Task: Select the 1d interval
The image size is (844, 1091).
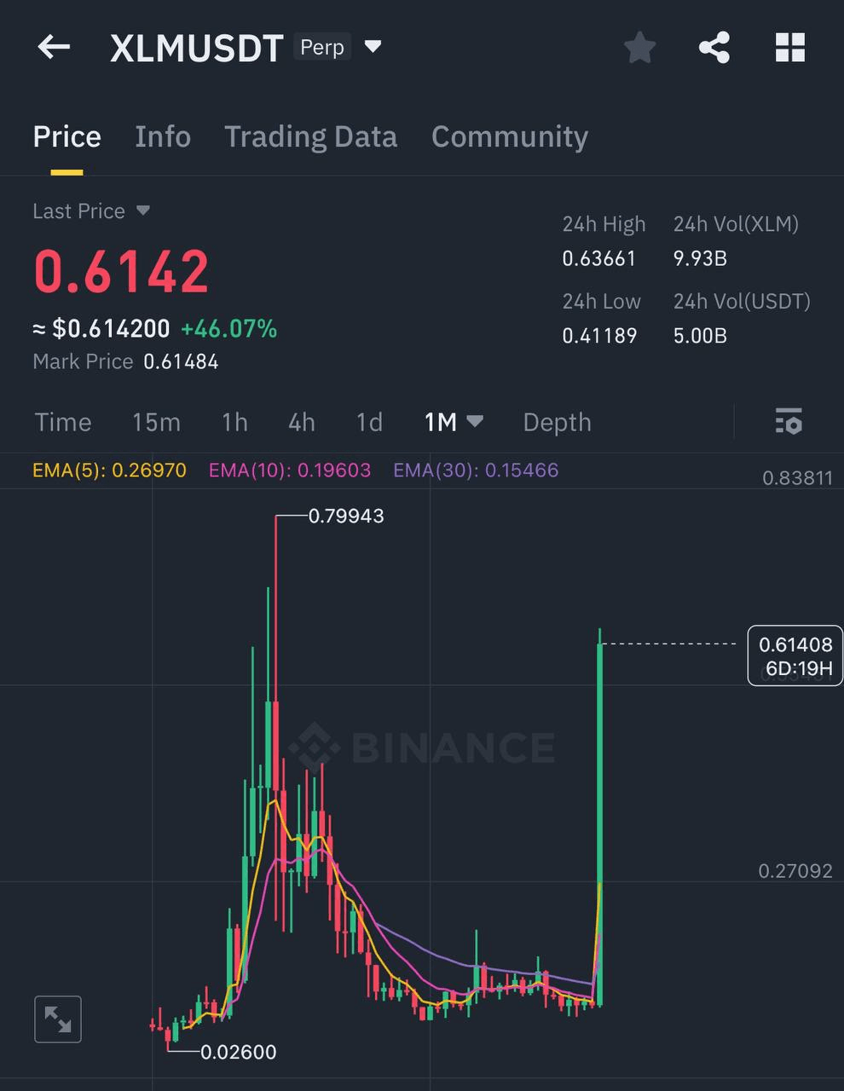Action: (369, 422)
